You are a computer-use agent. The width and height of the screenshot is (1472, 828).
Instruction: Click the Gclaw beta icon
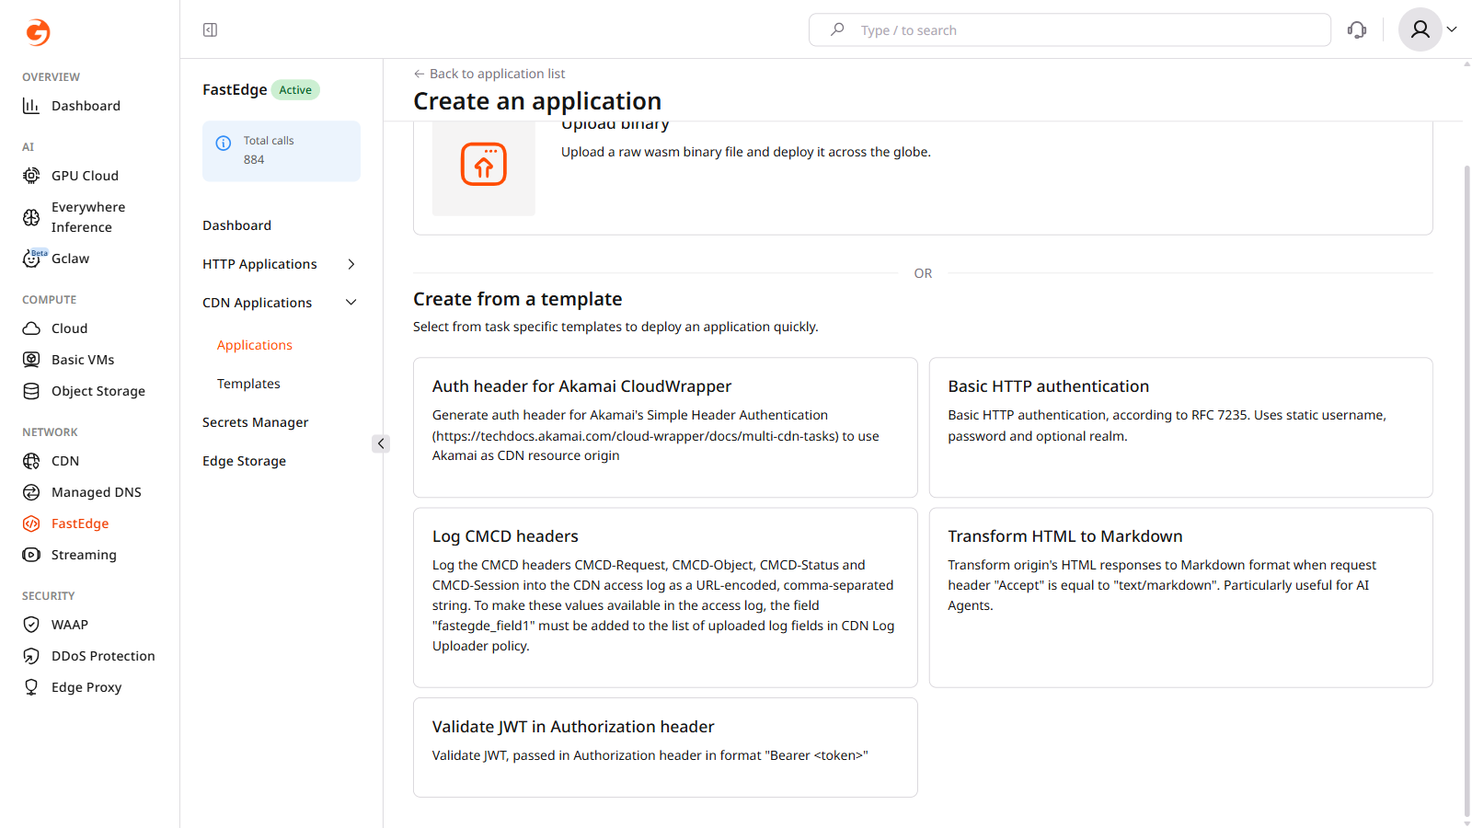(x=33, y=259)
